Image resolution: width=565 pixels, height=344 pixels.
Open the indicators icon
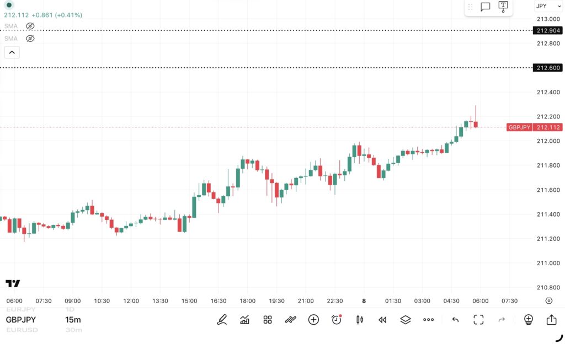(245, 320)
